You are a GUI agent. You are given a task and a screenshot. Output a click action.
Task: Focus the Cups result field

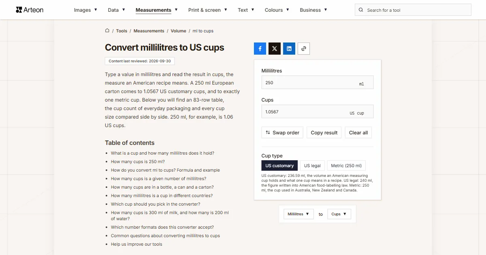[318, 112]
